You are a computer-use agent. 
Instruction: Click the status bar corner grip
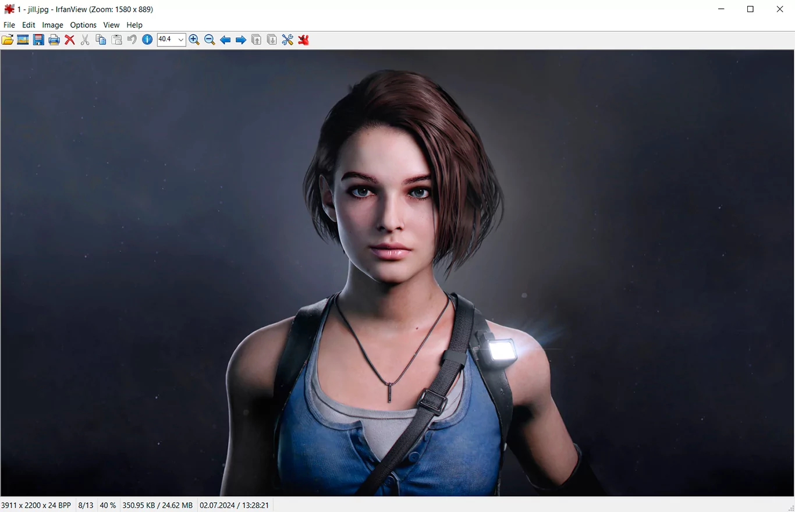(x=790, y=507)
